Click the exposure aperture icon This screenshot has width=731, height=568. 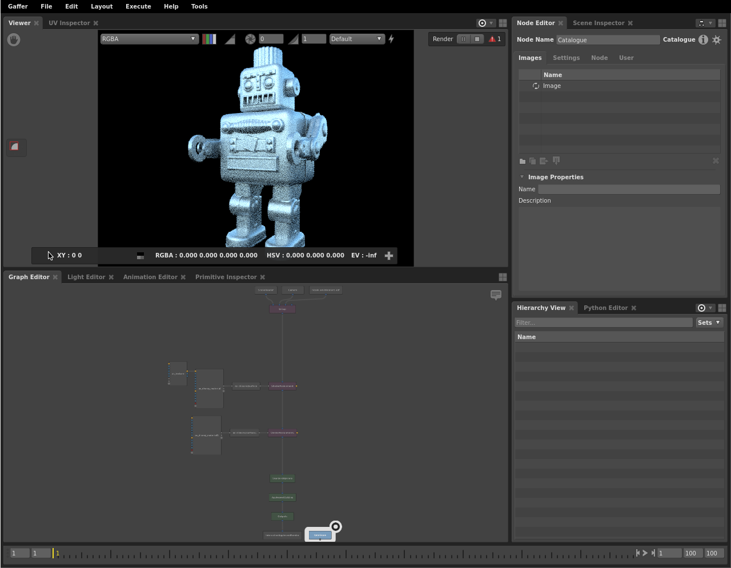tap(250, 39)
